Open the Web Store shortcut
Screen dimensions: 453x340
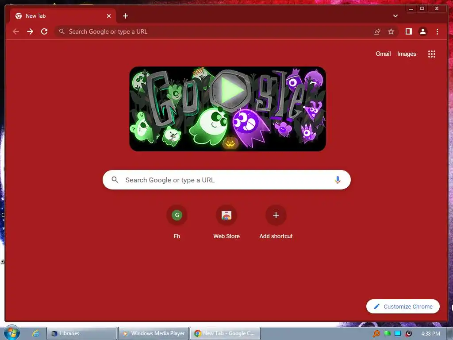point(226,222)
